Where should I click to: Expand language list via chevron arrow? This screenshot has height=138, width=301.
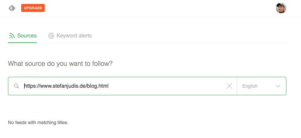click(278, 86)
